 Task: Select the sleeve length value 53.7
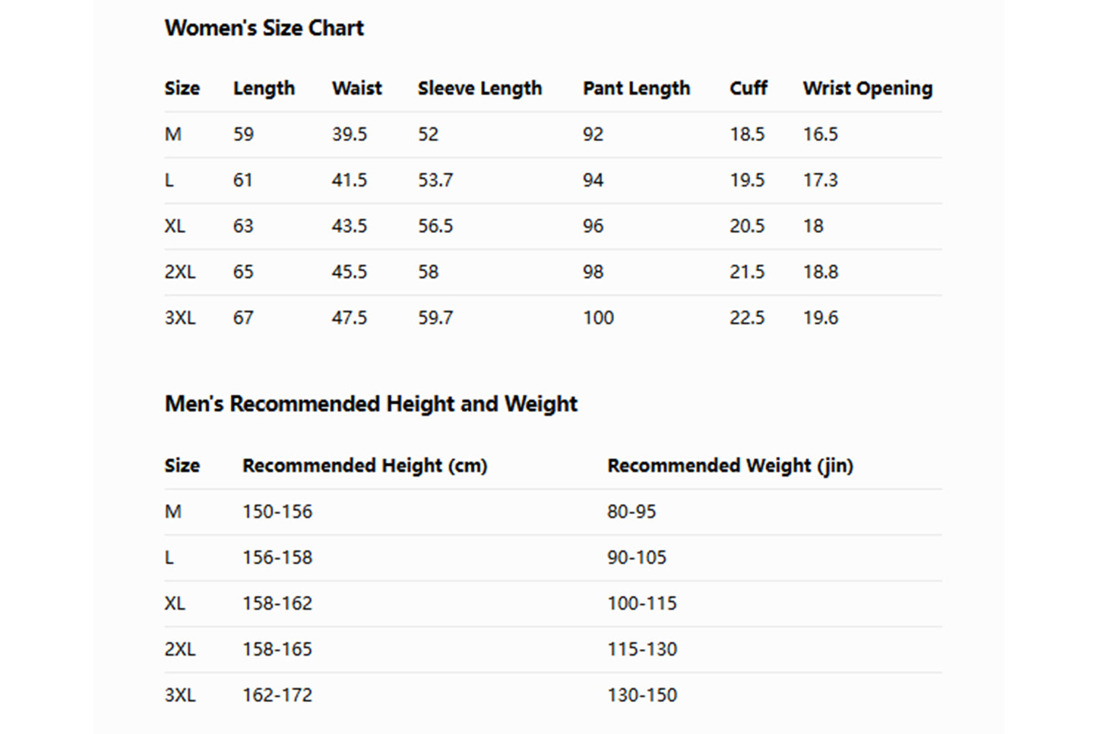point(435,181)
